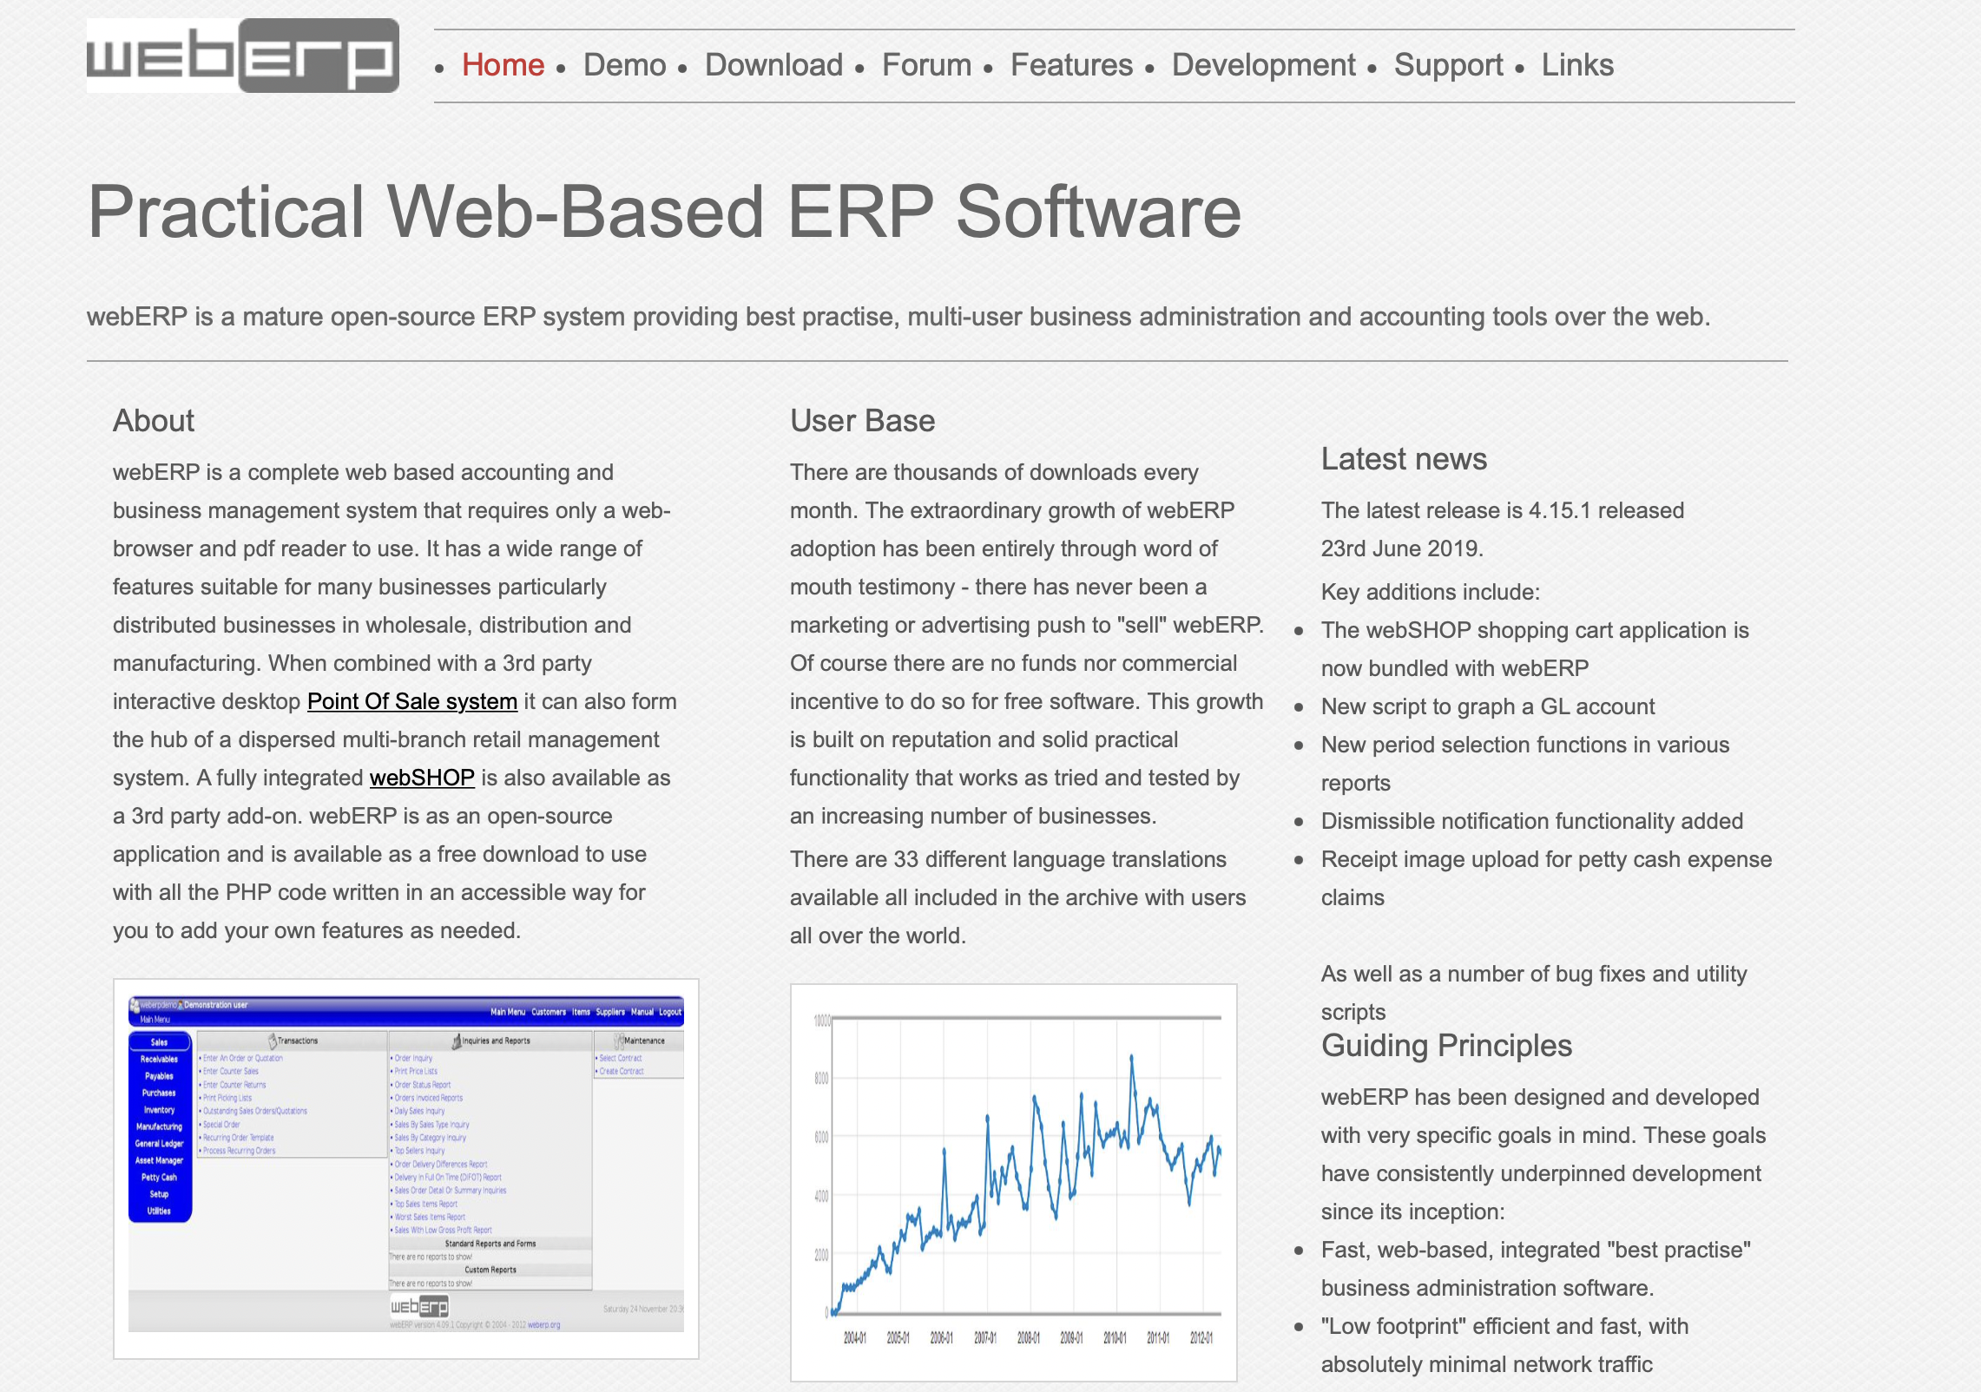Click the Guiding Principles heading
Image resolution: width=1981 pixels, height=1392 pixels.
(1446, 1046)
